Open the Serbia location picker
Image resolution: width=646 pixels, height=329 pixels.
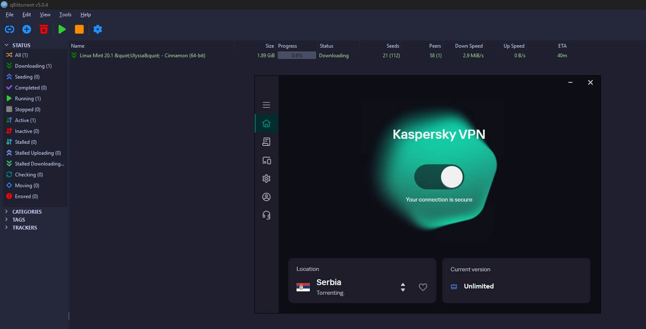403,287
